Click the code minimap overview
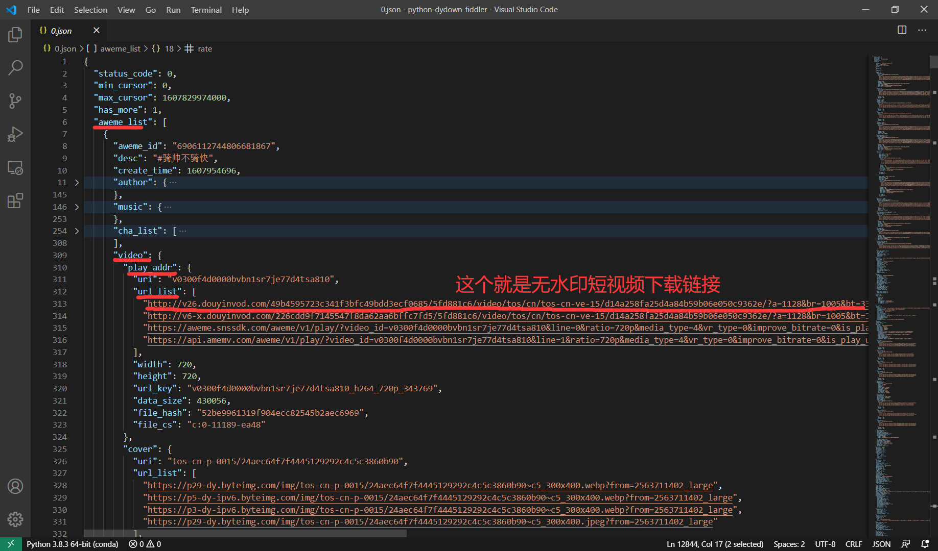Image resolution: width=938 pixels, height=551 pixels. point(899,296)
